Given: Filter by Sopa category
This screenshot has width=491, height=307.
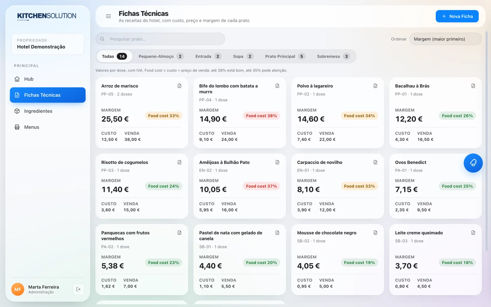Looking at the screenshot, I should [x=243, y=56].
